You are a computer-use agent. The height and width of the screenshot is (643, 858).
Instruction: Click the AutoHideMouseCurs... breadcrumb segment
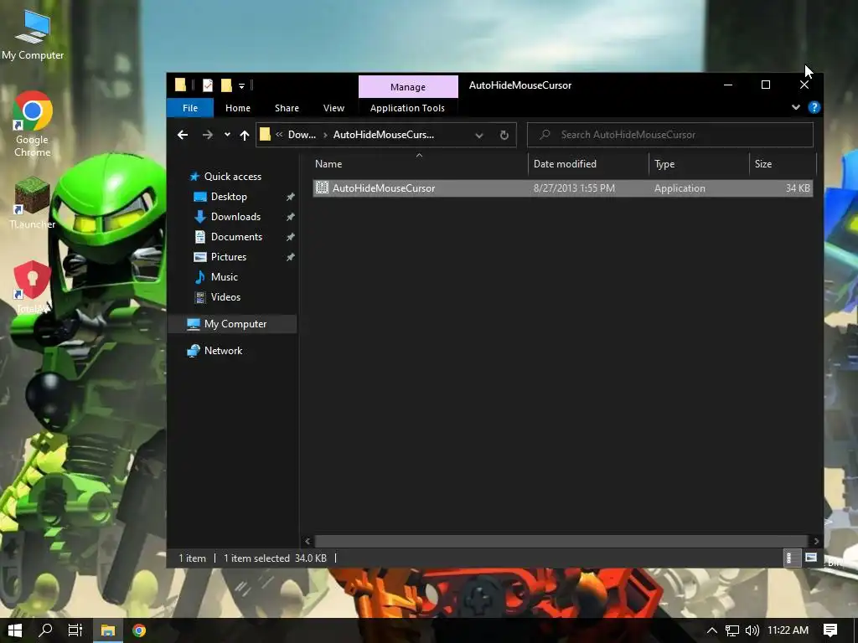pyautogui.click(x=384, y=135)
